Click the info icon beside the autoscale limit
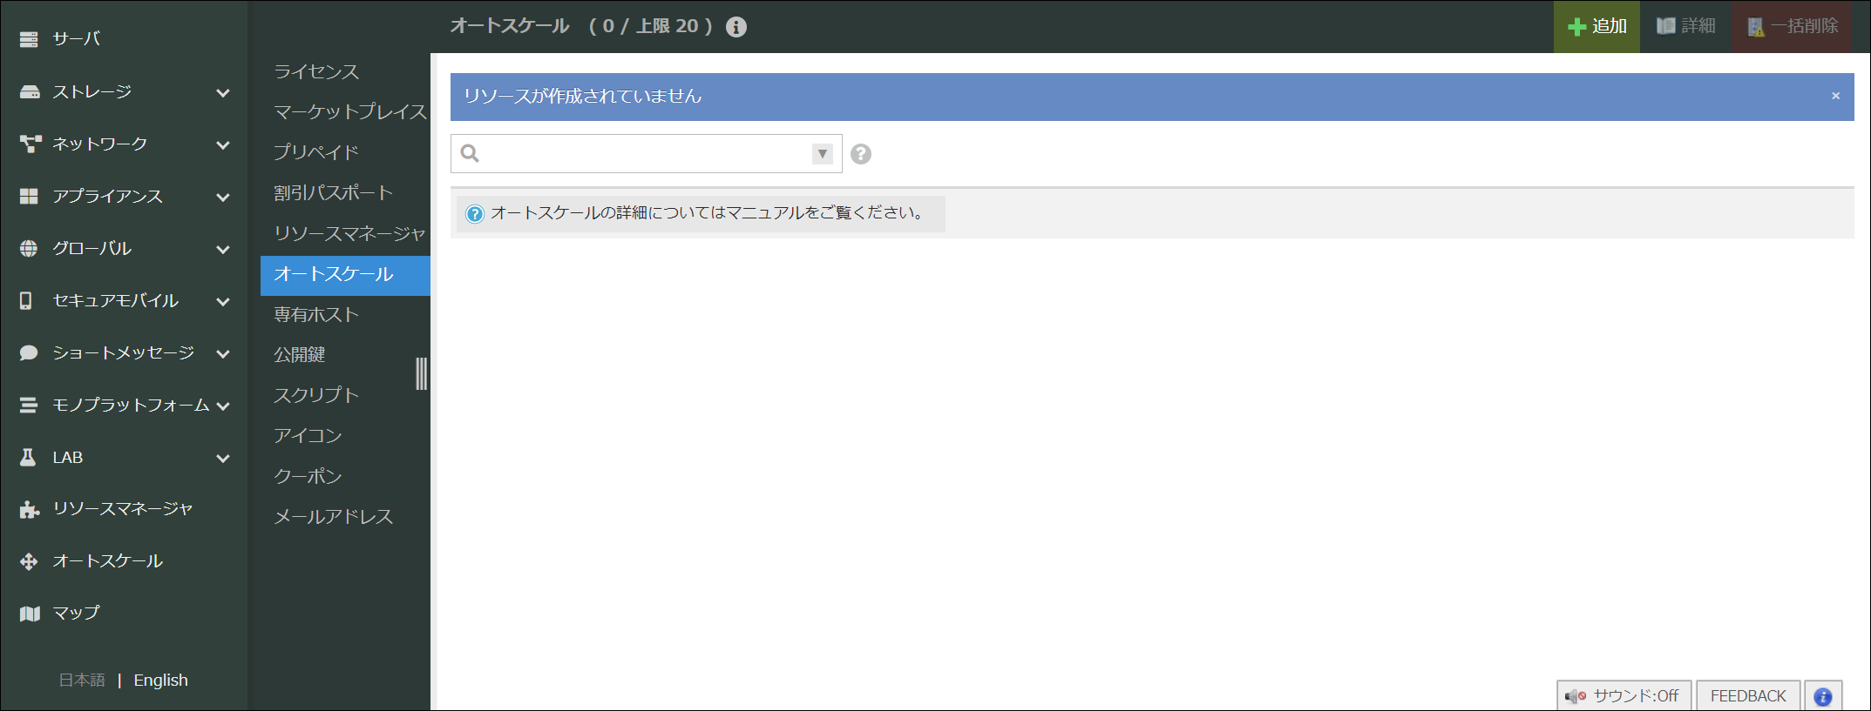 [736, 27]
